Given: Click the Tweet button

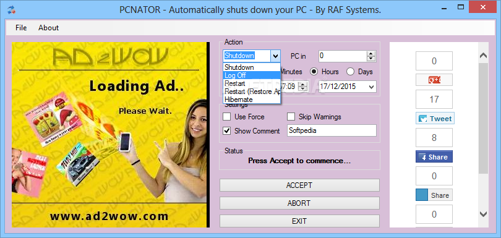Looking at the screenshot, I should pyautogui.click(x=435, y=119).
